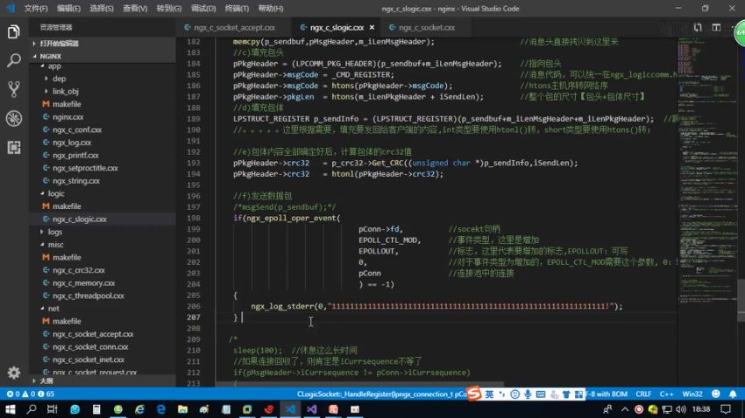Viewport: 745px width, 418px height.
Task: Open ngx_c_conf.cxx in the explorer
Action: click(77, 129)
